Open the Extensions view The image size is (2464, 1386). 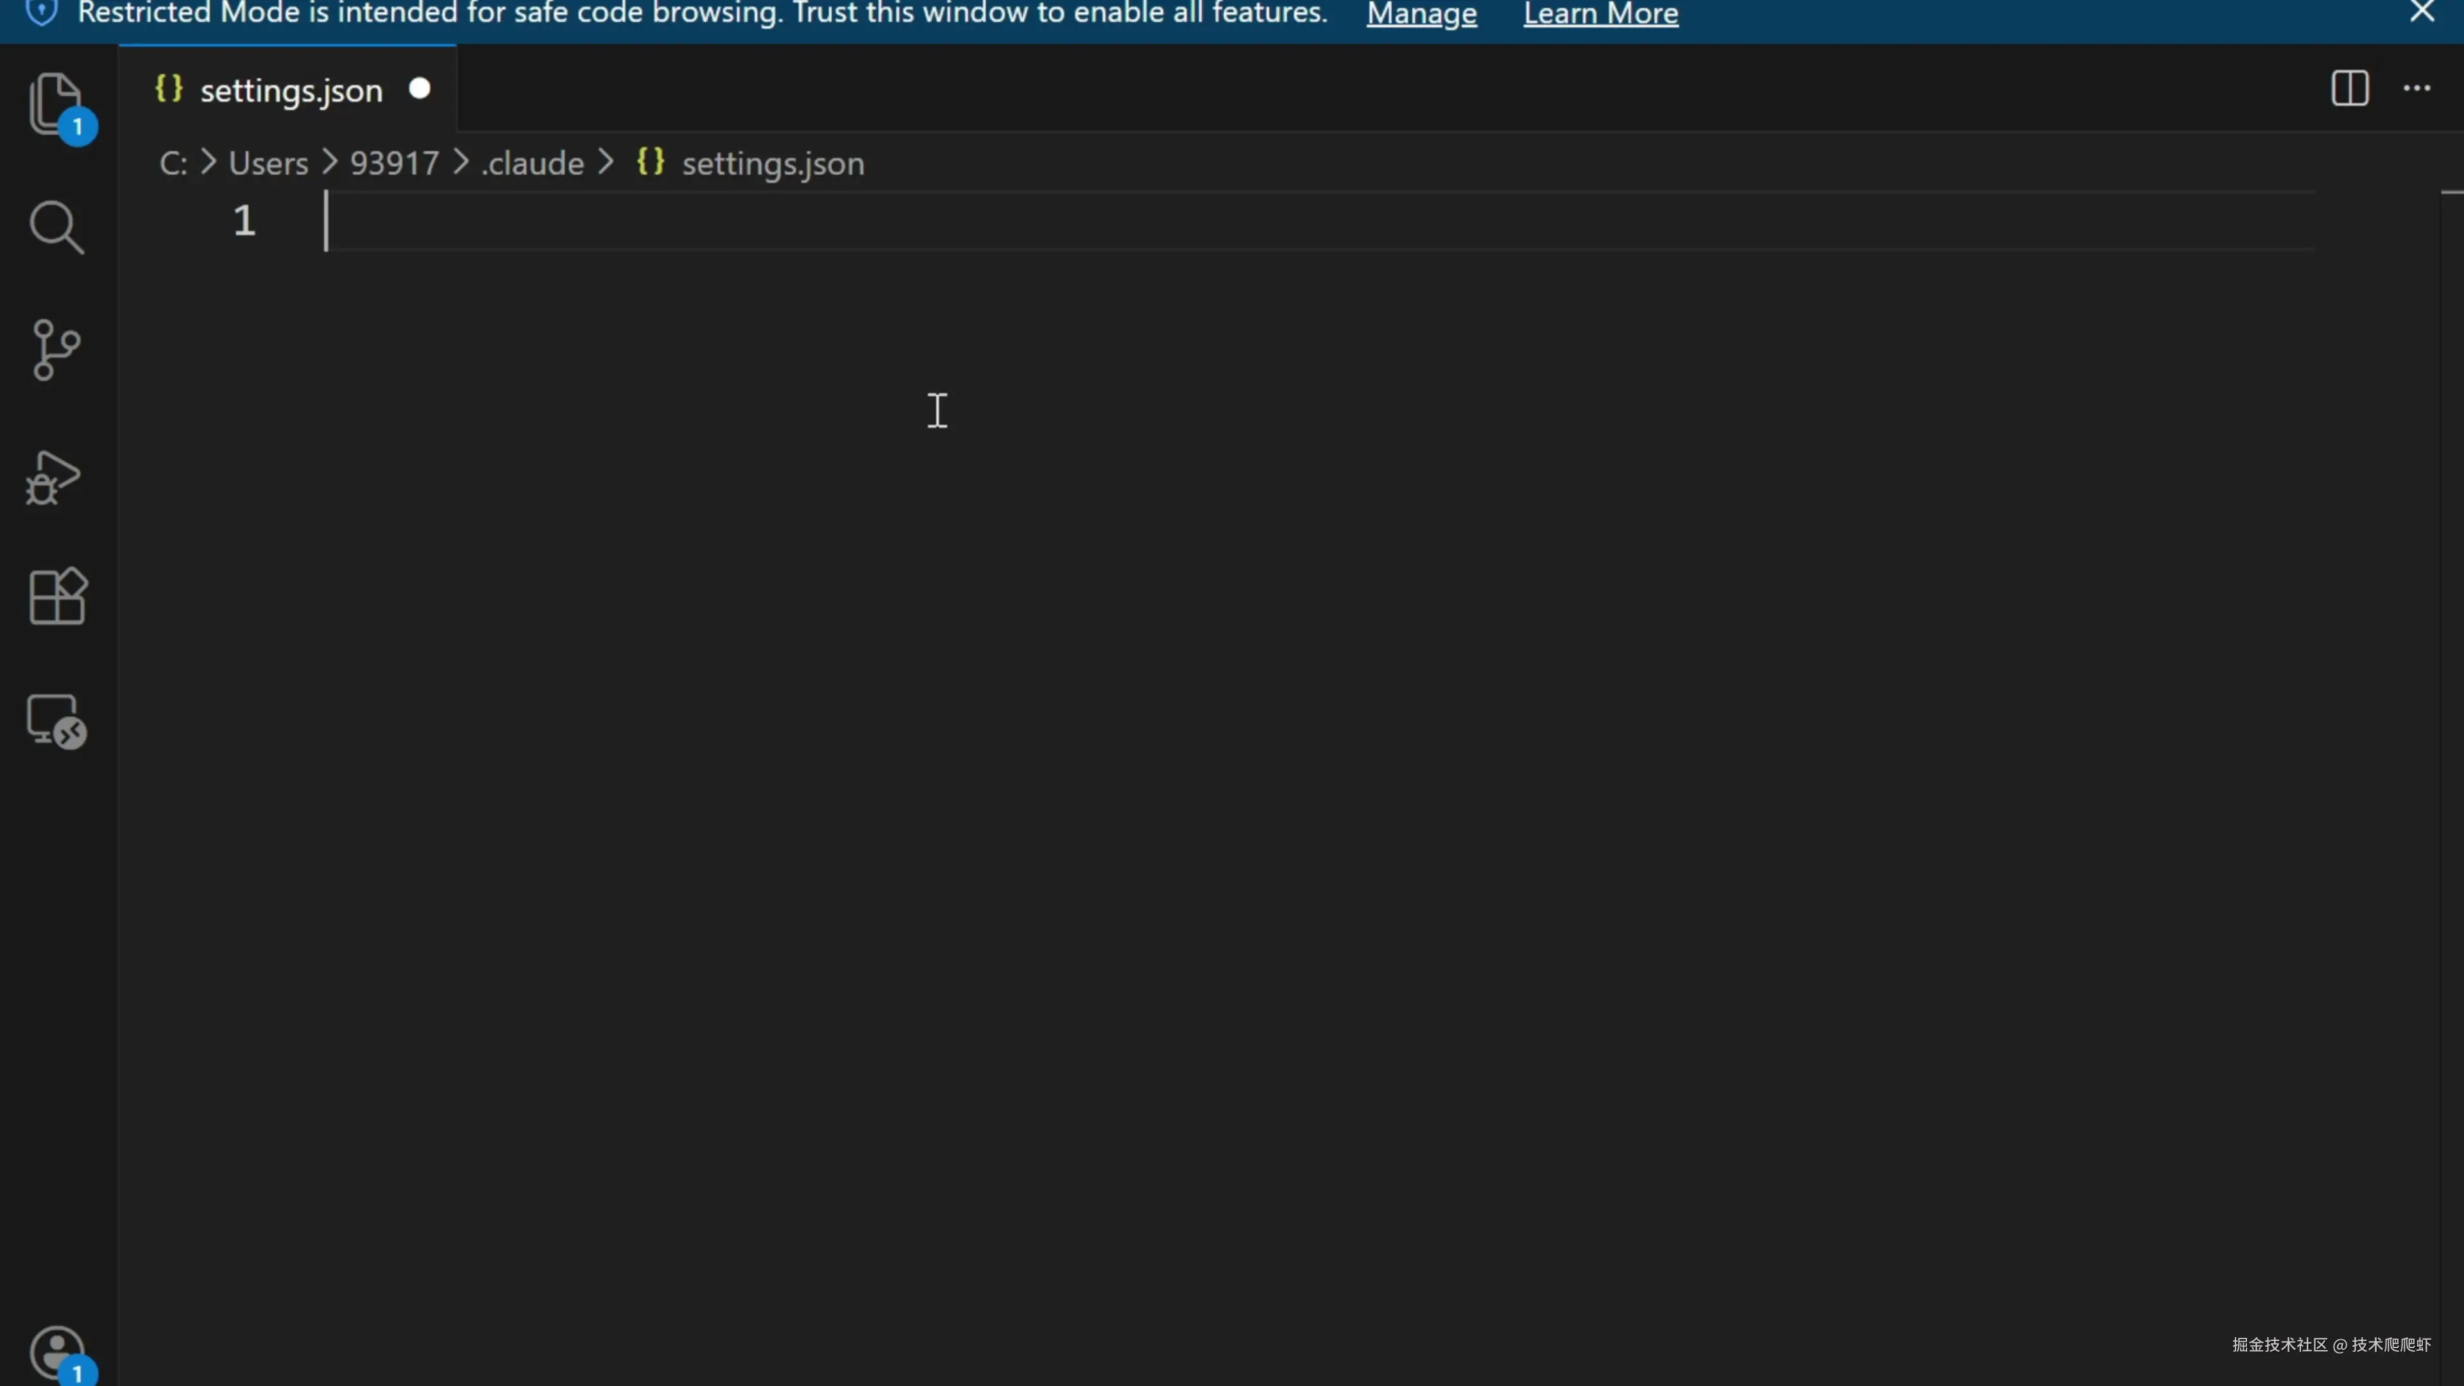coord(57,597)
